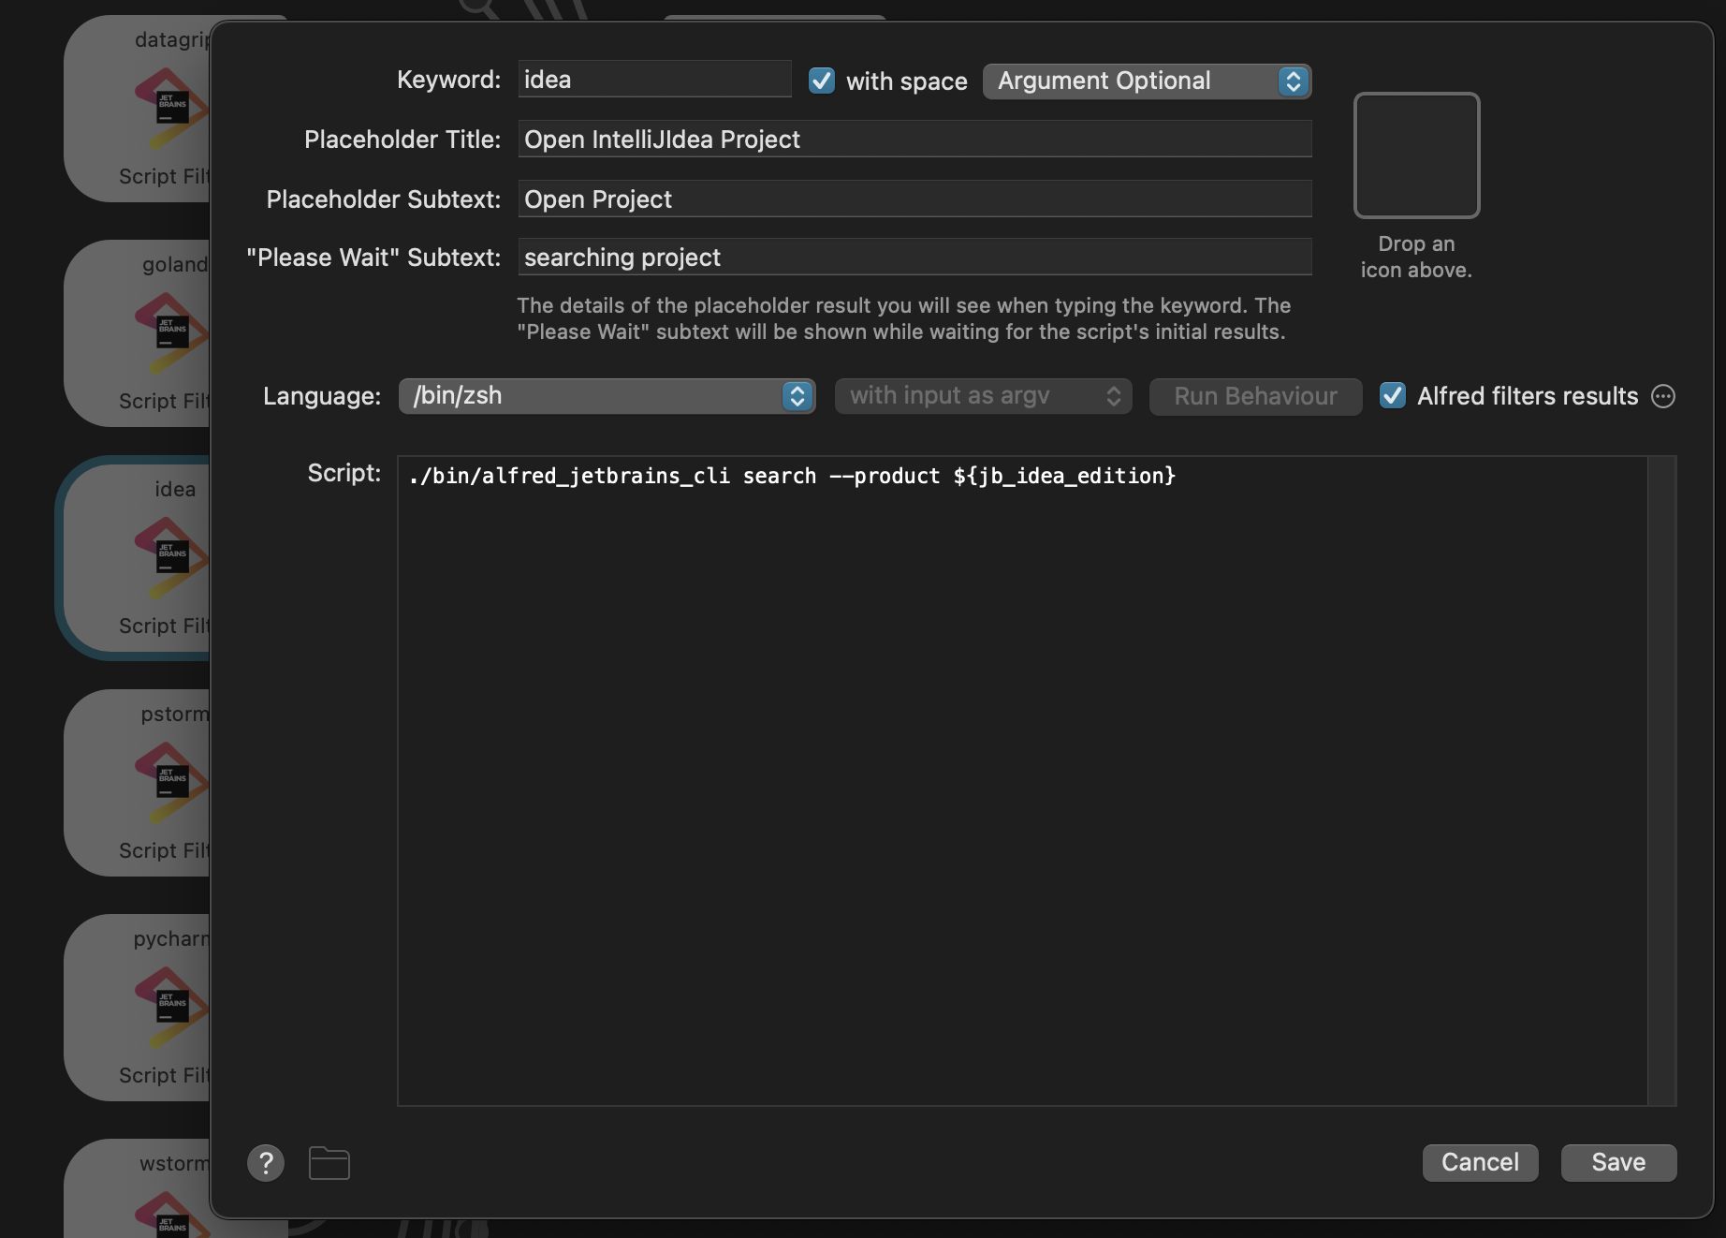Click into the Keyword field
This screenshot has width=1726, height=1238.
(654, 79)
